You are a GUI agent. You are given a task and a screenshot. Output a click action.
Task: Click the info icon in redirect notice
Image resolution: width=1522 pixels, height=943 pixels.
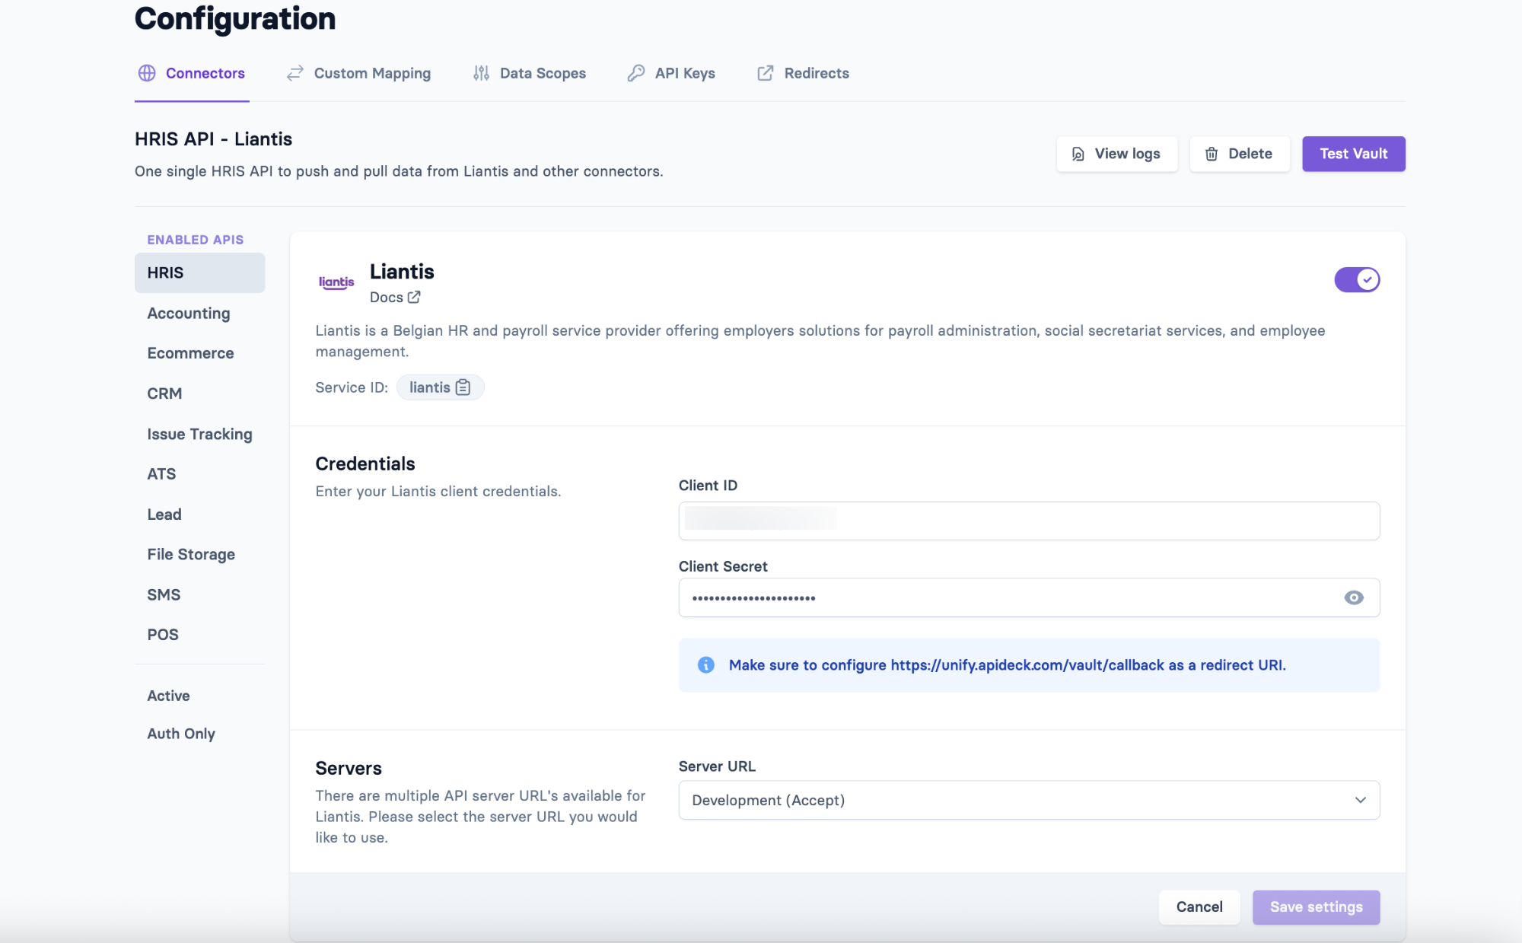tap(705, 664)
